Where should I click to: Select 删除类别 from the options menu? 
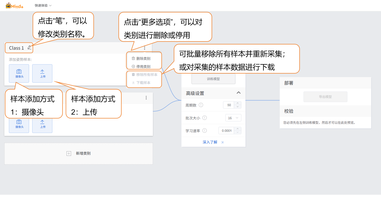click(143, 59)
